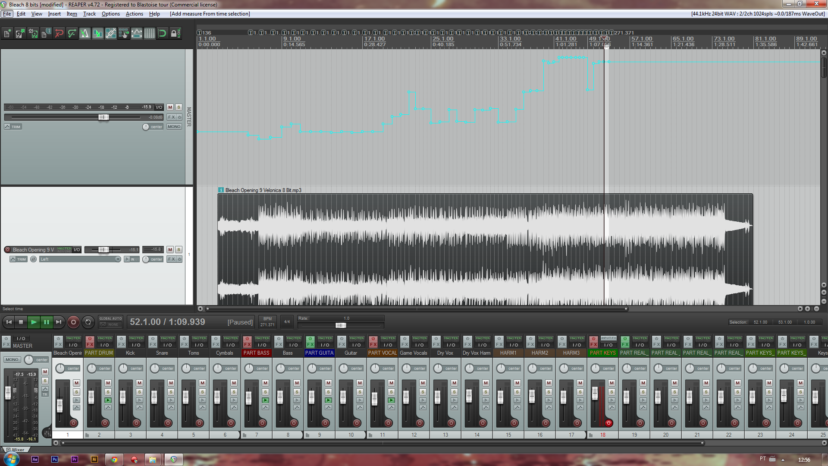Toggle MONO on the master track

(x=174, y=126)
